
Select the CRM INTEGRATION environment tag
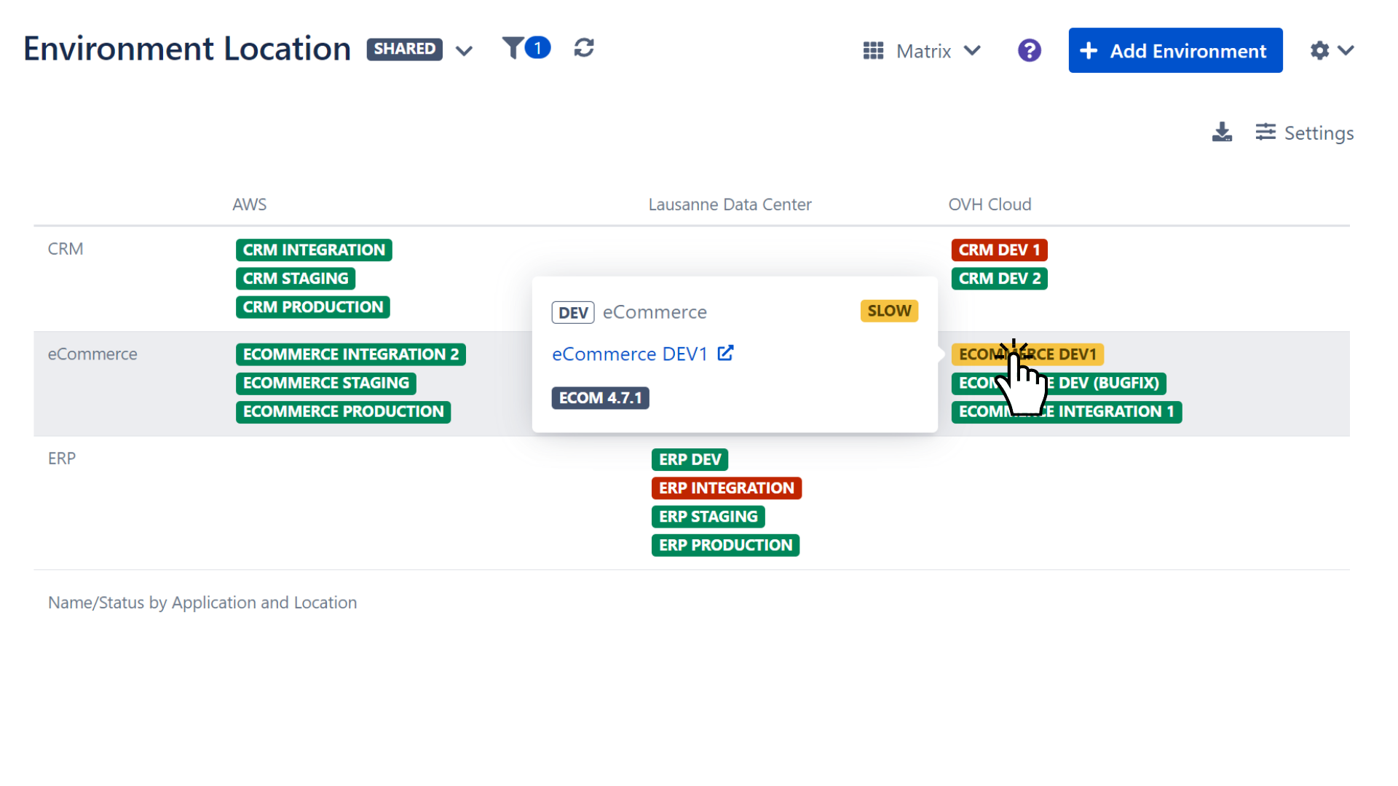[314, 250]
